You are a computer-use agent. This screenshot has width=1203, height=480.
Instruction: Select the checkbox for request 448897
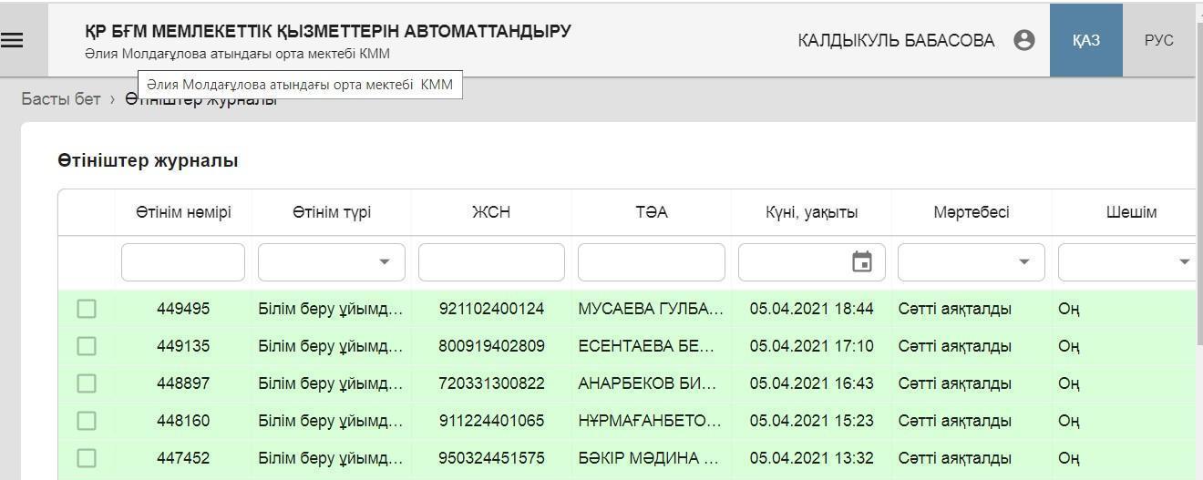pyautogui.click(x=87, y=383)
